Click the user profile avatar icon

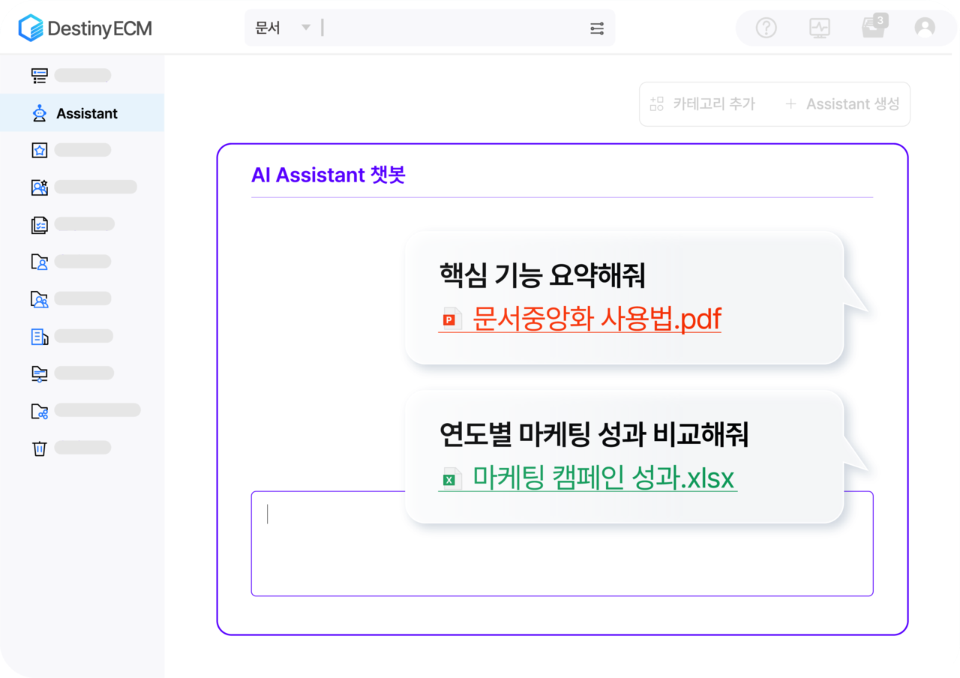coord(925,28)
